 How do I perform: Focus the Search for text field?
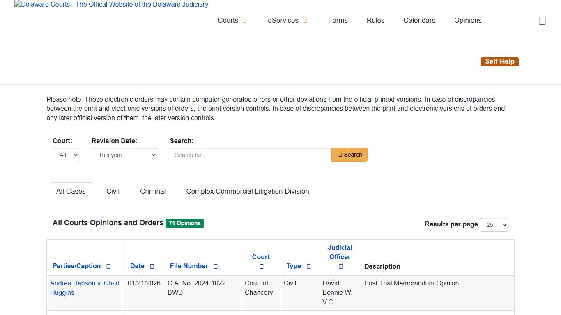pyautogui.click(x=251, y=155)
